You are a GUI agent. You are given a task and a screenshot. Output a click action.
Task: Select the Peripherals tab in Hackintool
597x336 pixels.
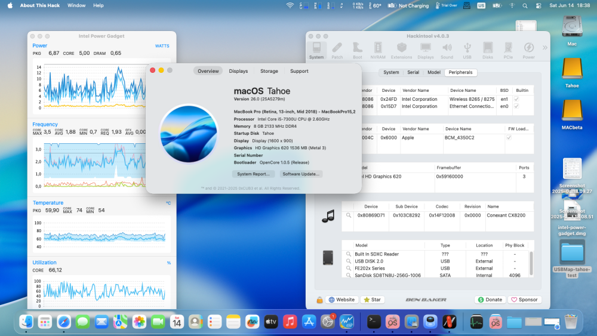[x=460, y=72]
